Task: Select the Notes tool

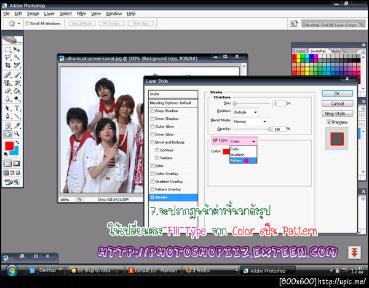Action: [x=7, y=126]
